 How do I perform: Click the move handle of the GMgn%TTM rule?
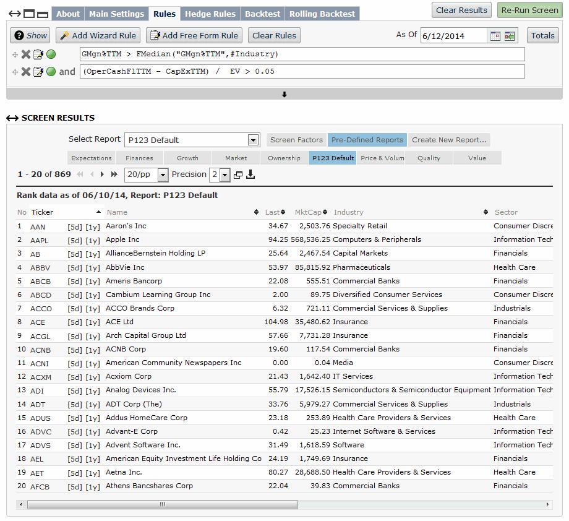tap(15, 55)
